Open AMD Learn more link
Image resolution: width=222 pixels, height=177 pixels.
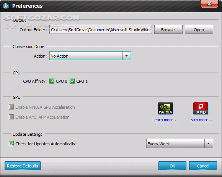coord(200,120)
